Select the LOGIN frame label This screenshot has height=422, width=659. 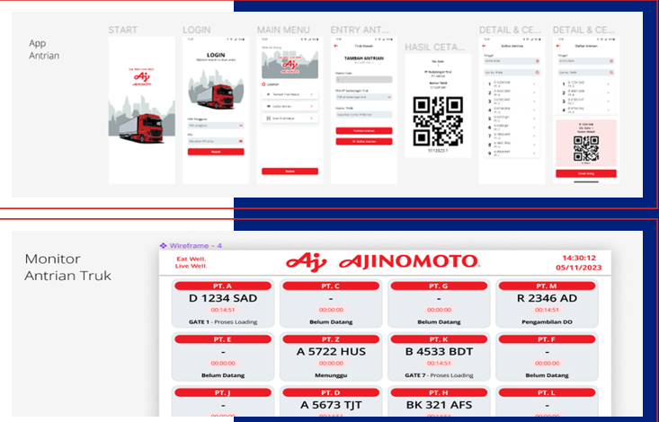197,30
